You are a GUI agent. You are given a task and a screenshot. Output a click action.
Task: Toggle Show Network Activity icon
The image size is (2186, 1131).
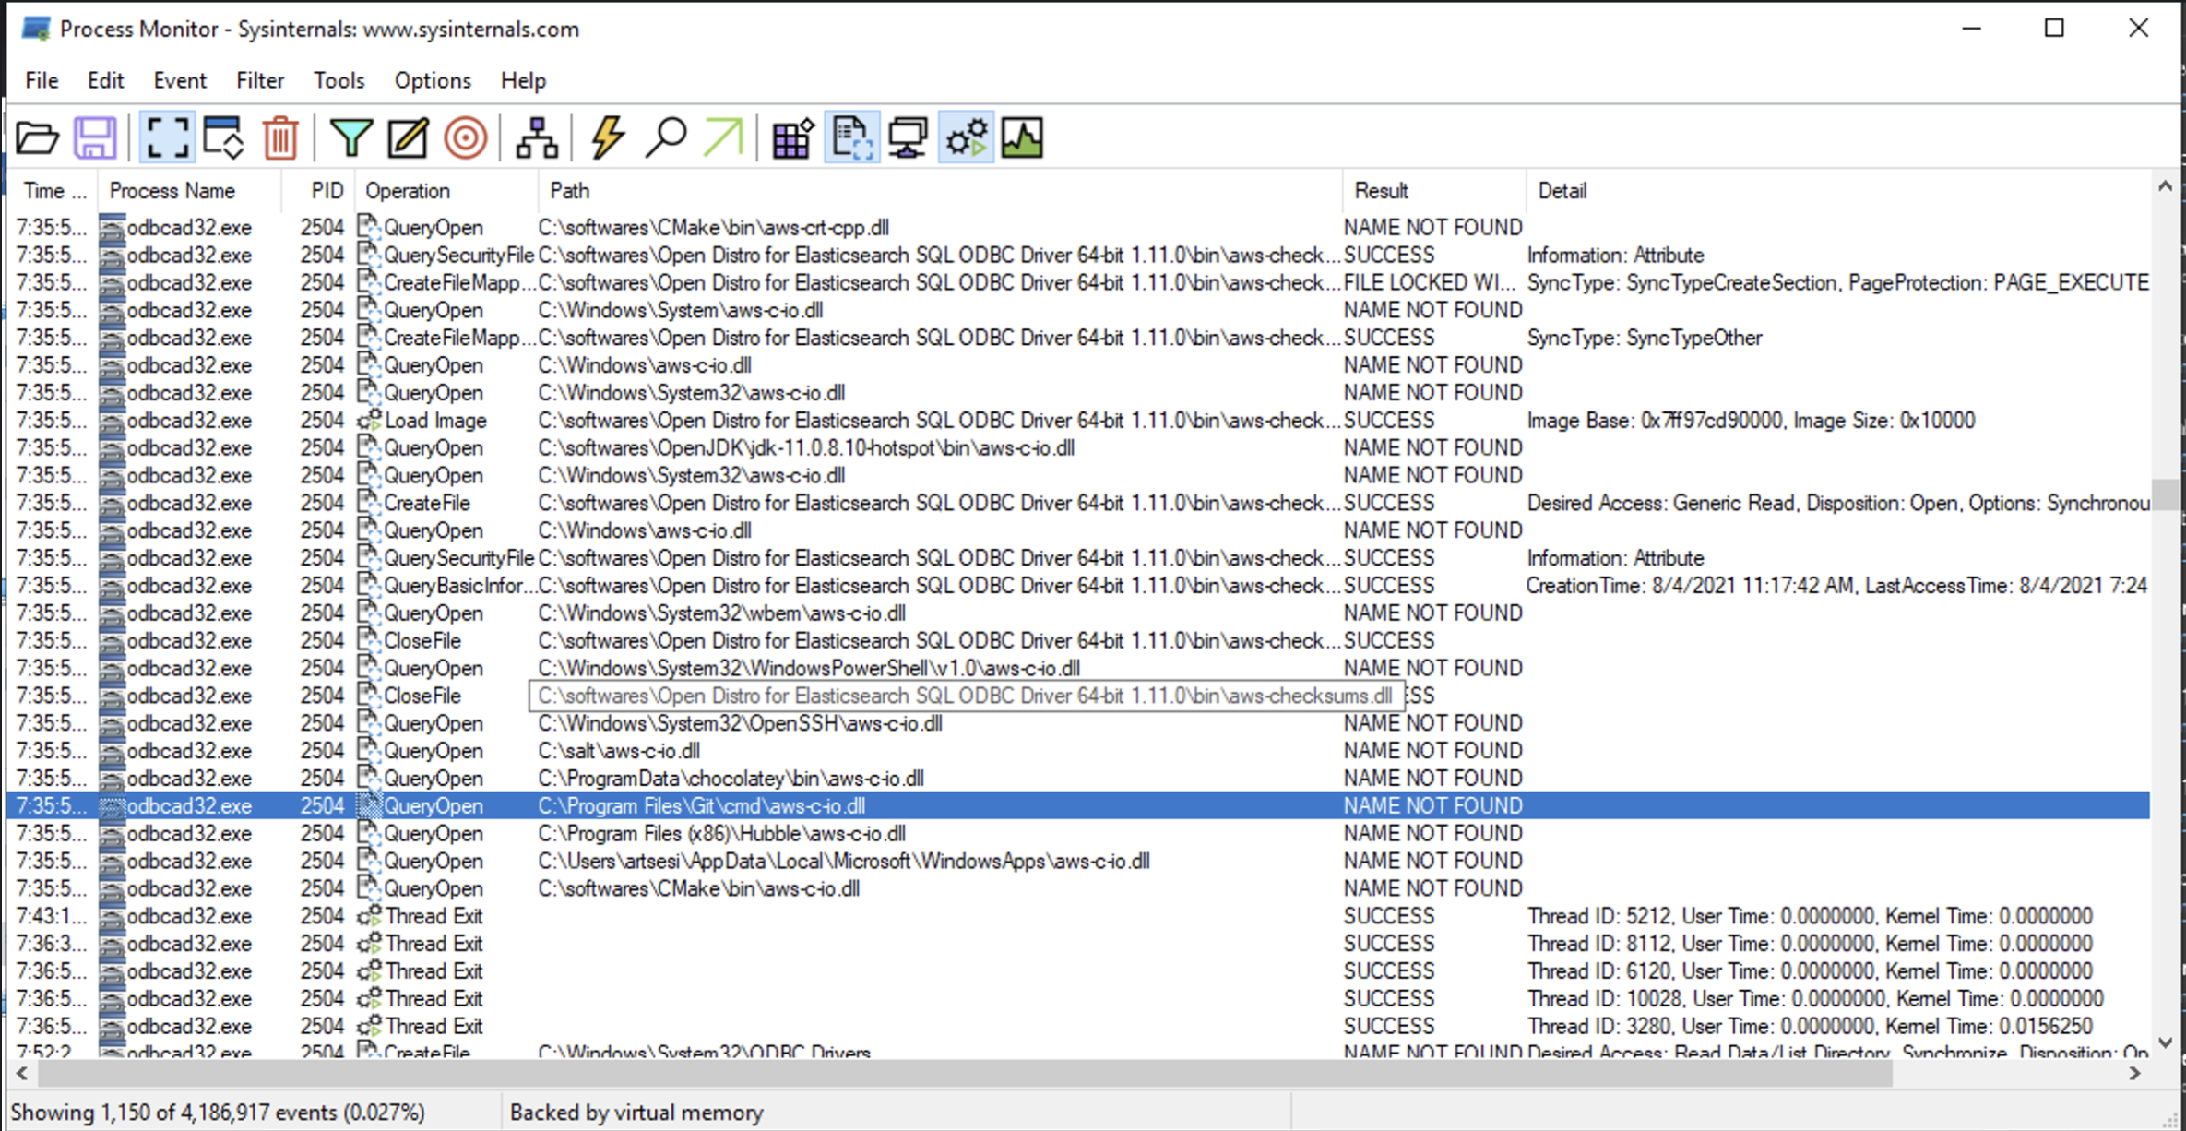coord(908,138)
